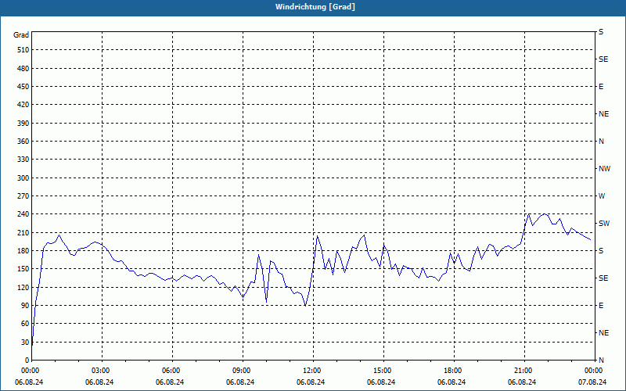
Task: Select the 06.08.24 date beneath 09:00
Action: point(240,382)
